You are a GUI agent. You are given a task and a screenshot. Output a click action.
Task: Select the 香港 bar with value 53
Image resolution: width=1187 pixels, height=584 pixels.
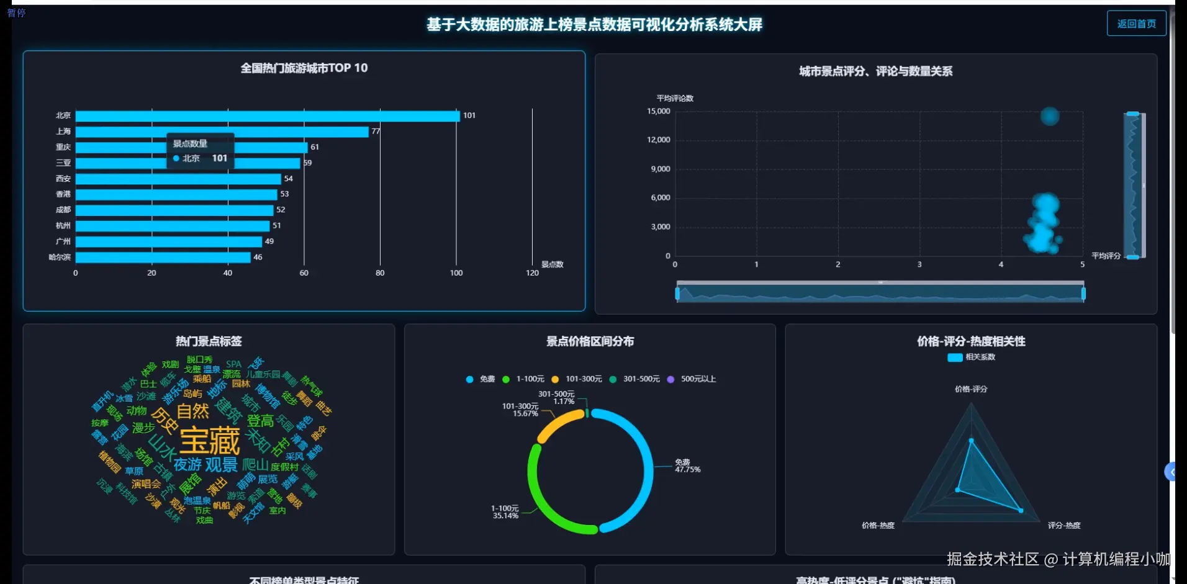(x=176, y=194)
